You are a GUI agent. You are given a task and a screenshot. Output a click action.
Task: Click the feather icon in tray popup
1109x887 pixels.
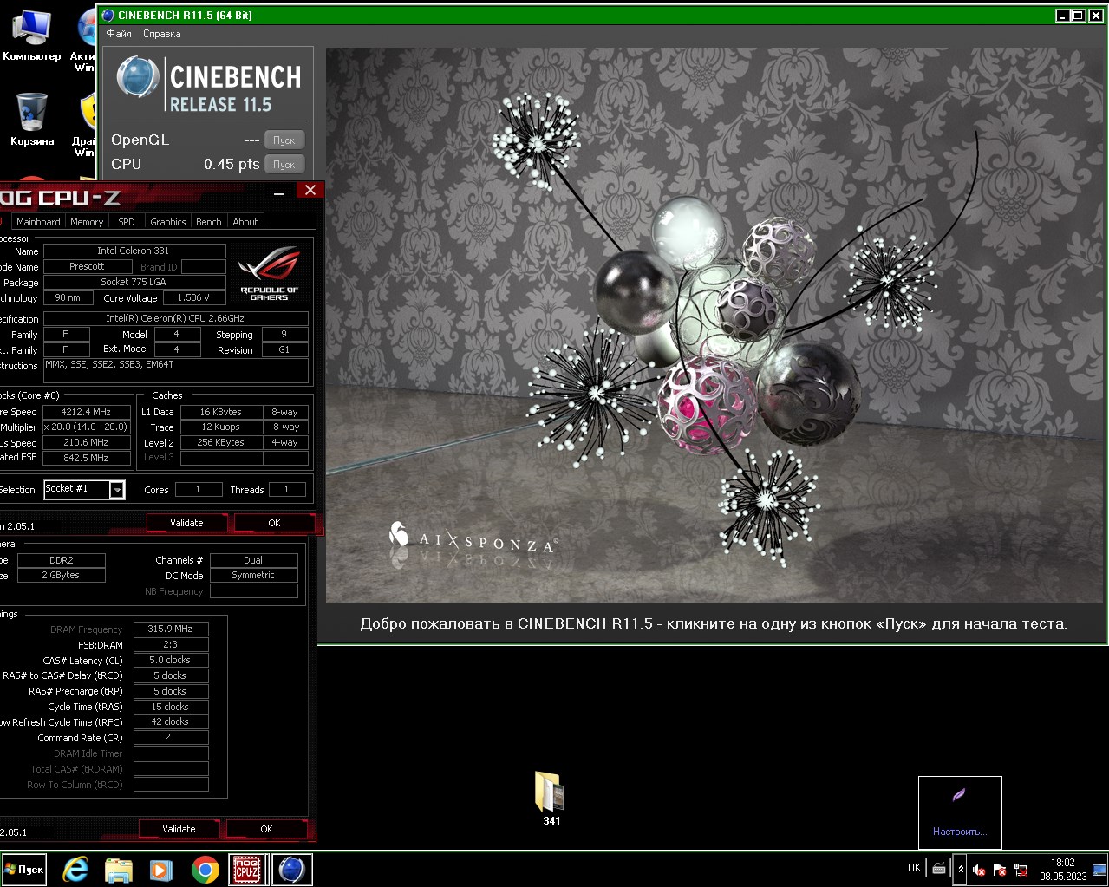tap(959, 795)
